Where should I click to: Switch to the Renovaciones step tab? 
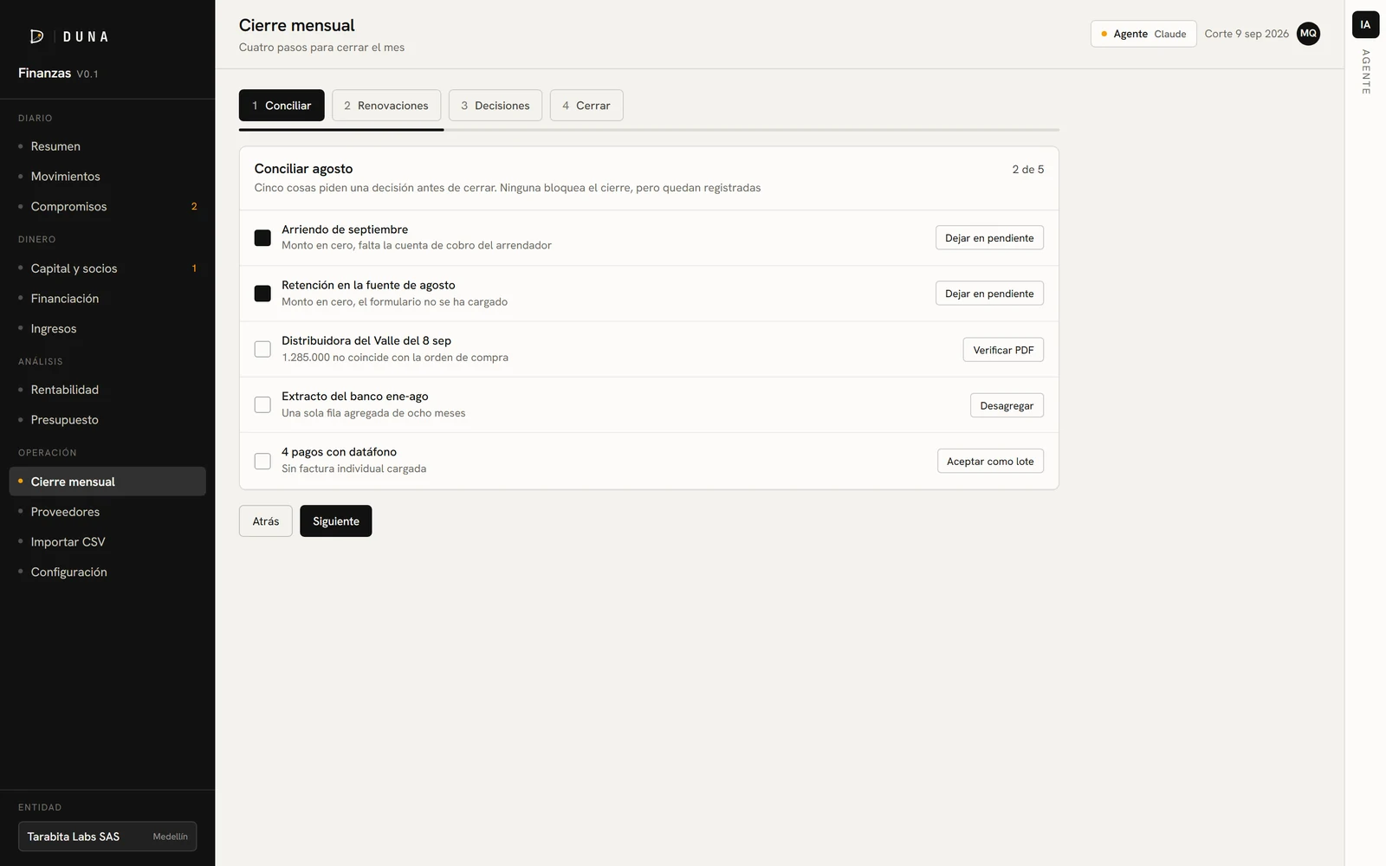pyautogui.click(x=386, y=106)
